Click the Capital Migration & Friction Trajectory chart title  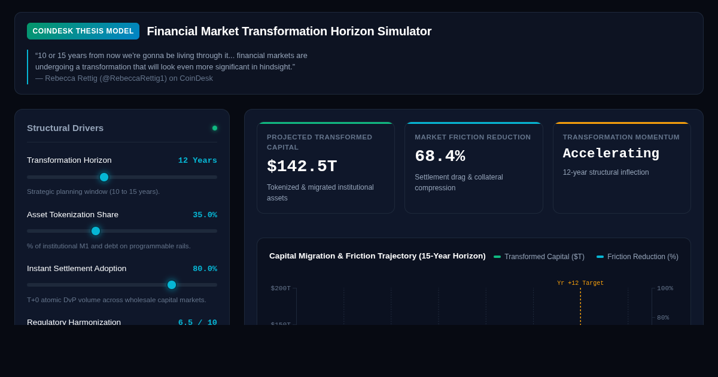click(378, 256)
